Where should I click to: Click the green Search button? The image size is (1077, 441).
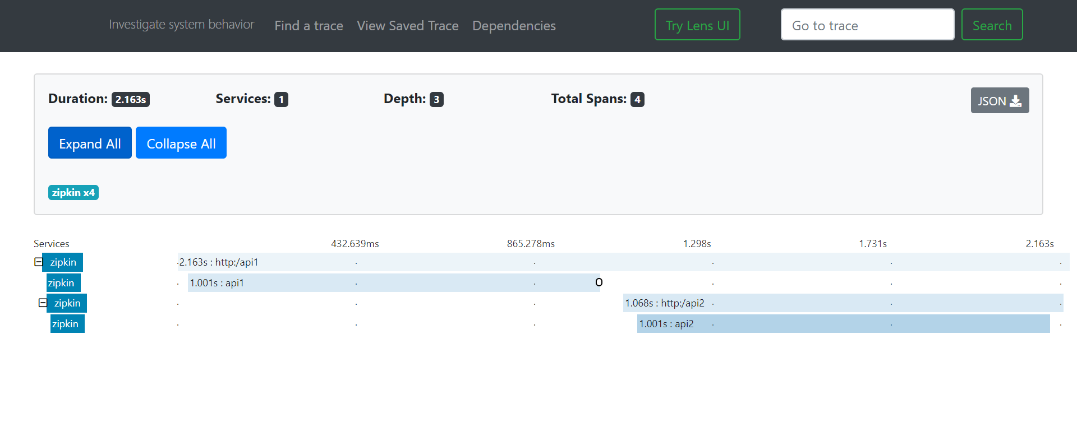coord(992,25)
